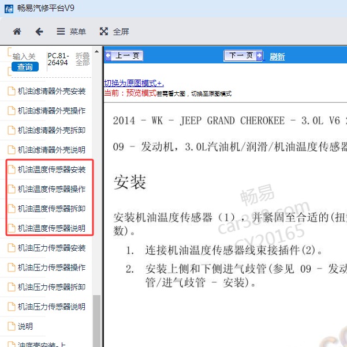Open the 菜单 menu
The image size is (347, 347).
coord(71,32)
